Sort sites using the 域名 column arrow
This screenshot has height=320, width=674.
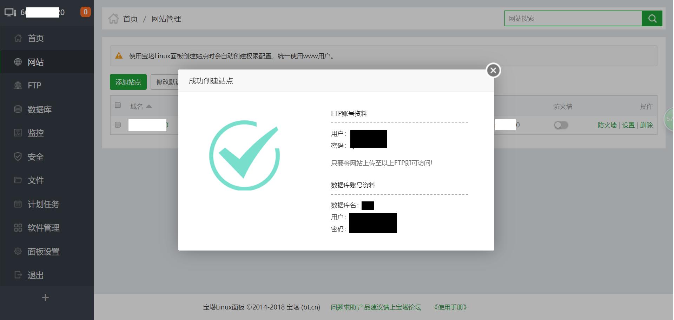tap(148, 106)
